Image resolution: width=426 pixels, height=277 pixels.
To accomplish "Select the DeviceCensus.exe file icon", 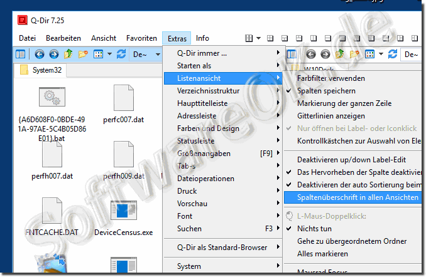I will pos(124,211).
